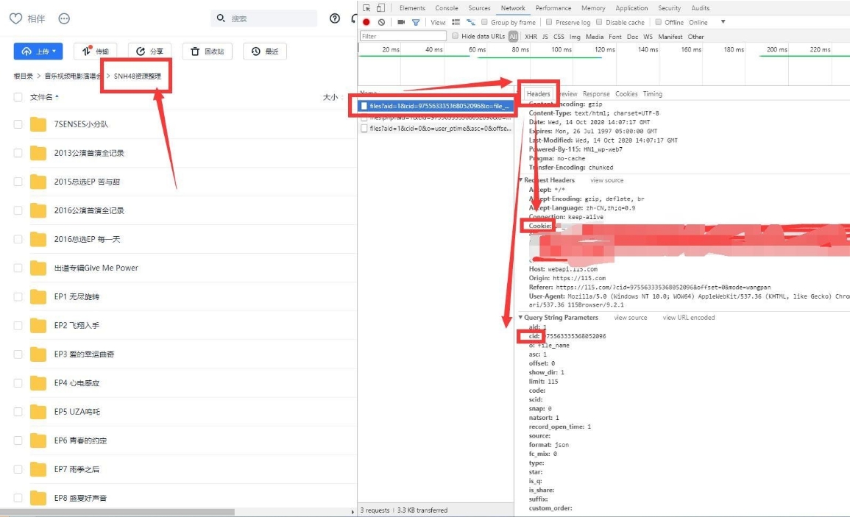
Task: Click the help question mark icon
Action: (x=335, y=18)
